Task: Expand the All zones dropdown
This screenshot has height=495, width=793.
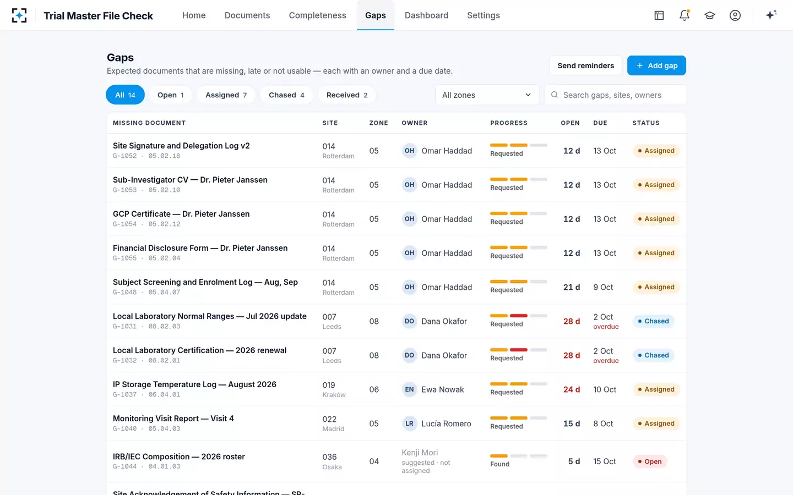Action: [x=487, y=95]
